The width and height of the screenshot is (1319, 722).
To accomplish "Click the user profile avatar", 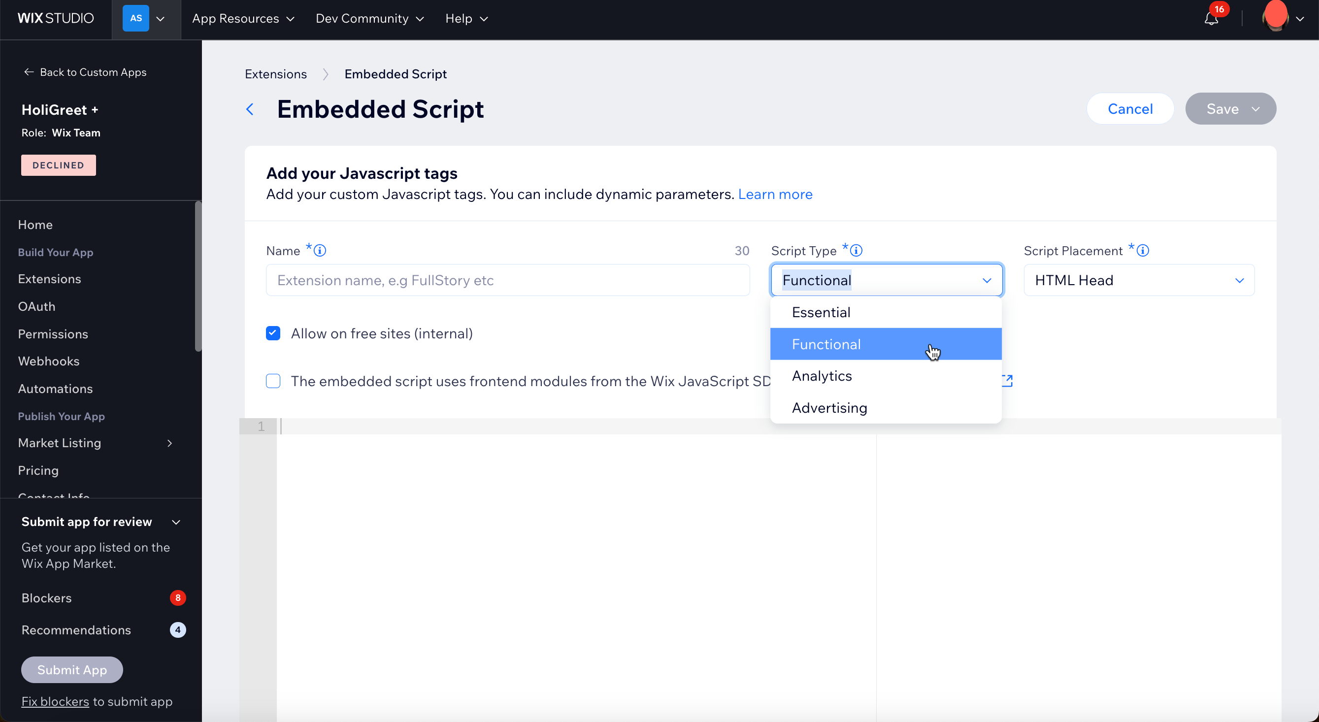I will tap(1275, 17).
